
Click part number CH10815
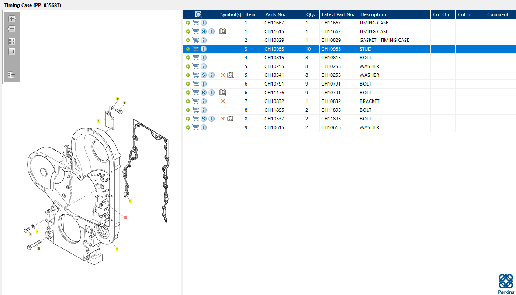(274, 58)
